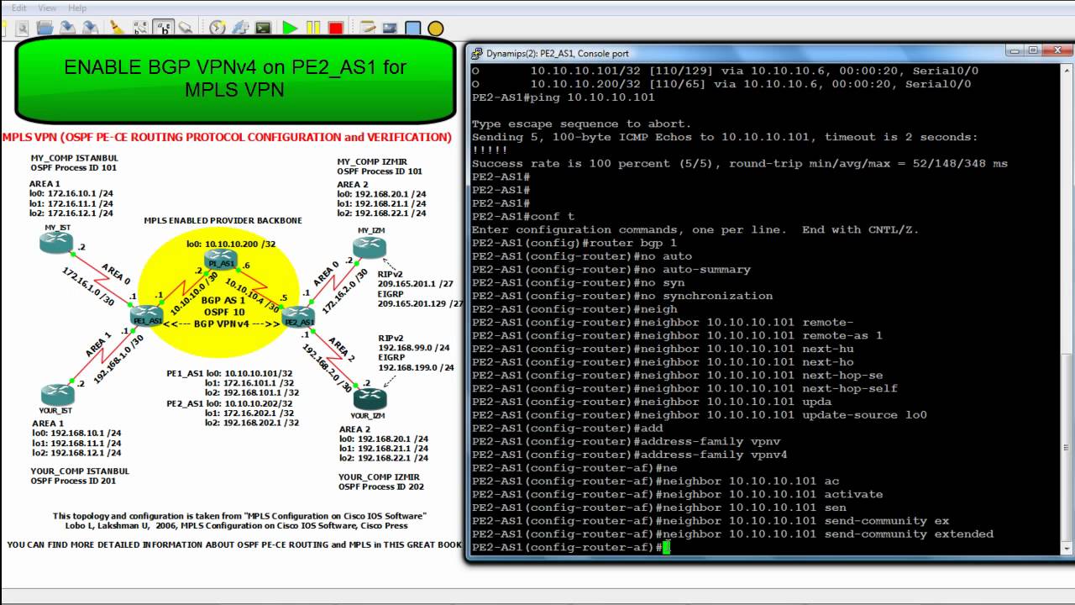Click the clear topology broom icon

(118, 28)
